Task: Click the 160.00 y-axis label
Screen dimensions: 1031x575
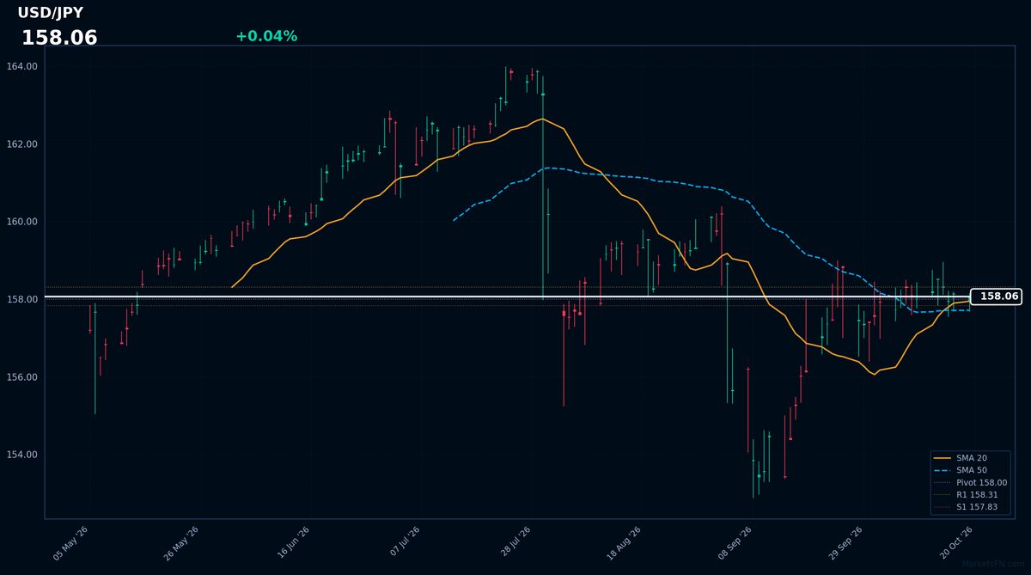Action: (22, 222)
